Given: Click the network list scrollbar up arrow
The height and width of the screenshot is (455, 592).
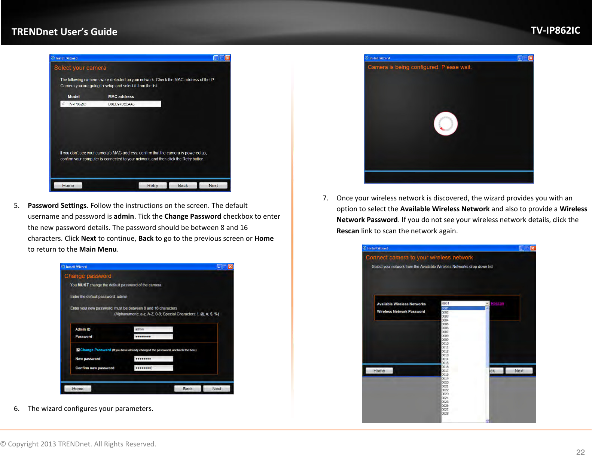Looking at the screenshot, I should pos(487,308).
